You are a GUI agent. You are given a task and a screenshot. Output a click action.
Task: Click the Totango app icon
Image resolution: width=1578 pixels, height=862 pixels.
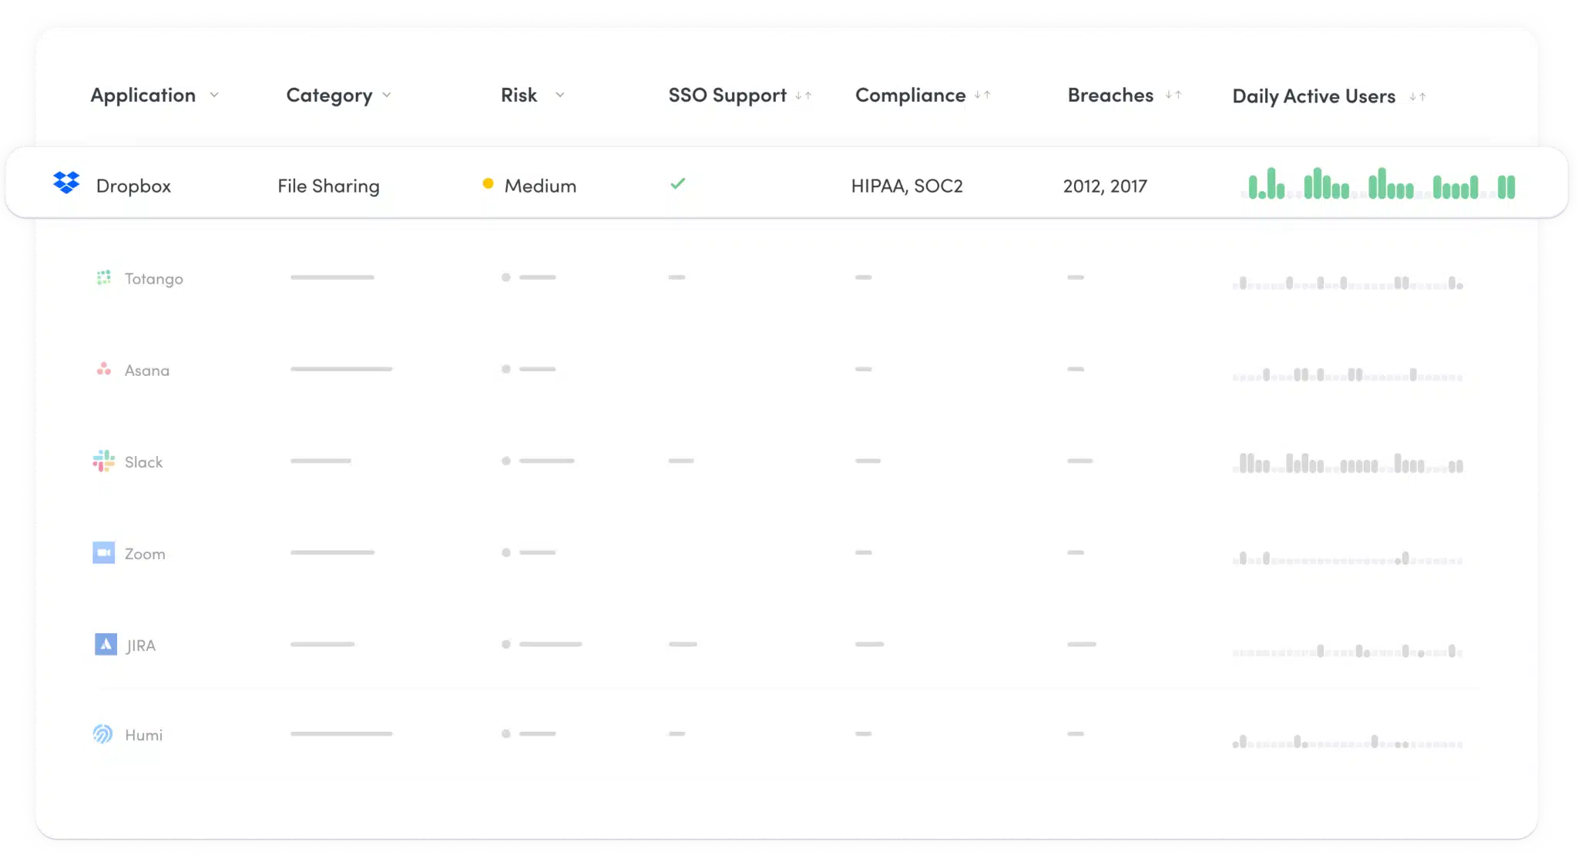click(103, 278)
